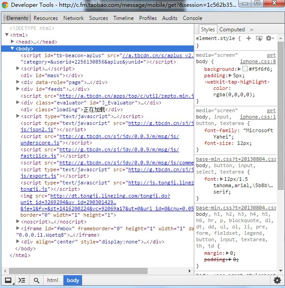Viewport: 285px width, 288px height.
Task: Switch to the Console panel tab
Action: [x=192, y=18]
